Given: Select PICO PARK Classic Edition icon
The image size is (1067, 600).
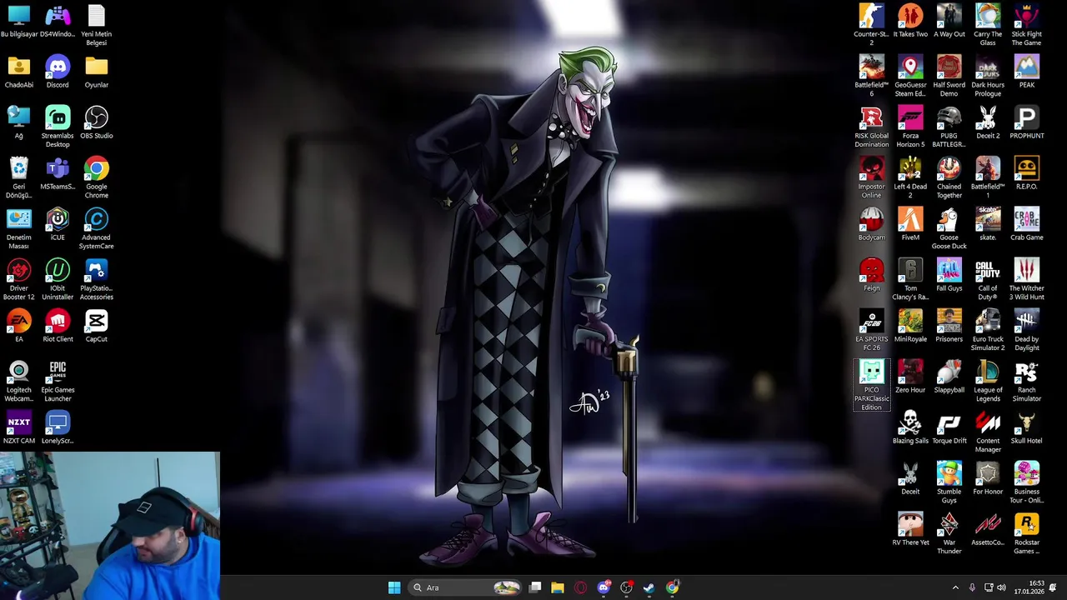Looking at the screenshot, I should pos(872,385).
